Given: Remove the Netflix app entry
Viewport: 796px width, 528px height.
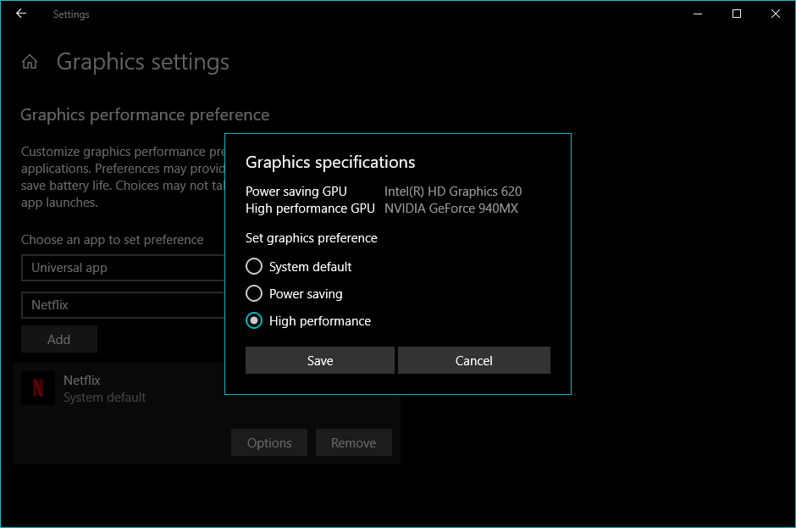Looking at the screenshot, I should point(354,442).
